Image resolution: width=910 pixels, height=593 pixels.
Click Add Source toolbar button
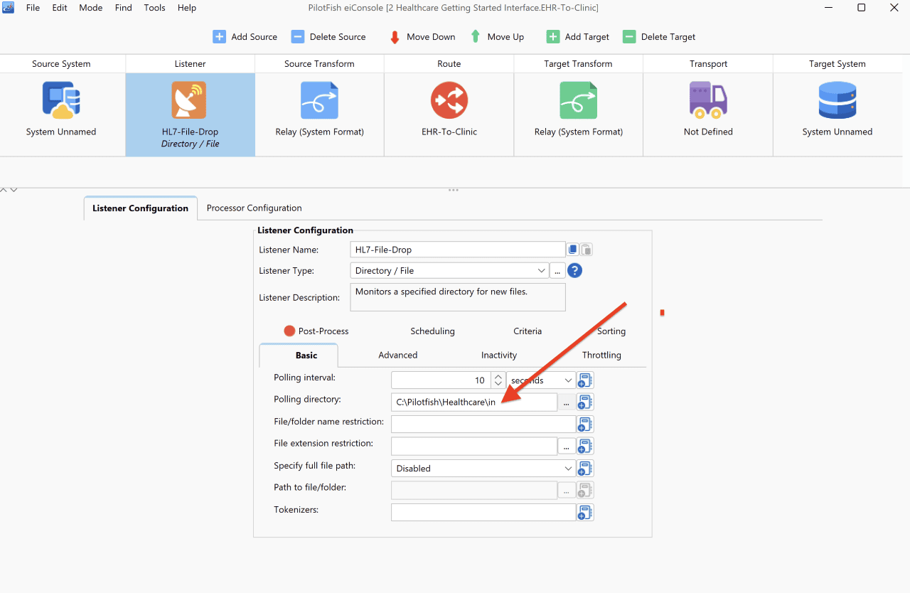click(x=245, y=37)
